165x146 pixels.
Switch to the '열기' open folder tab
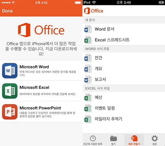click(x=114, y=140)
